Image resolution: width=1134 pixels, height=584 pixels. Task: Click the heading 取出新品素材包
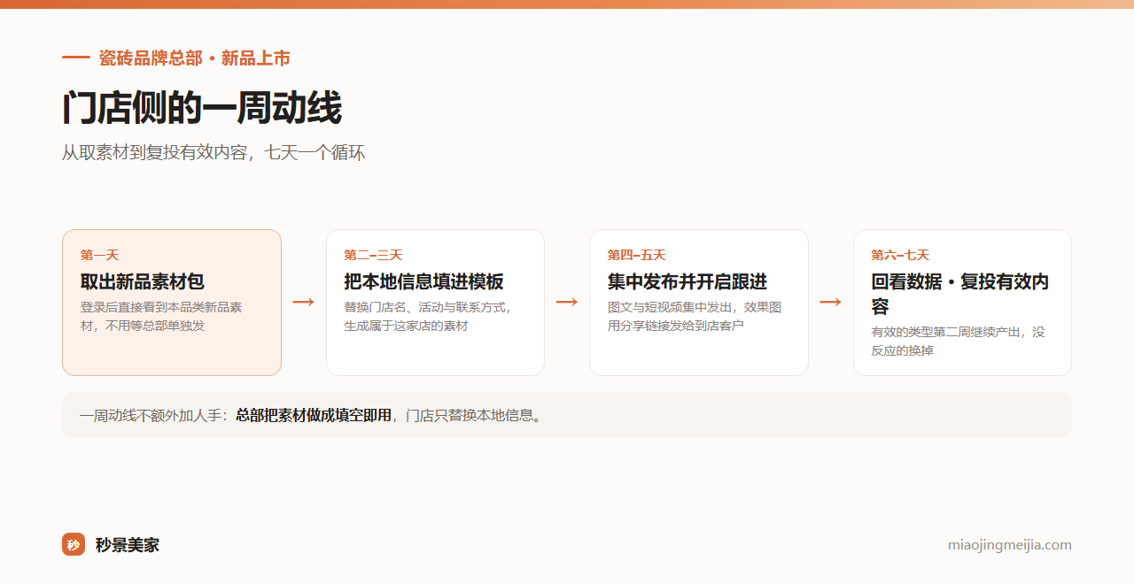(143, 281)
